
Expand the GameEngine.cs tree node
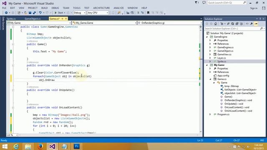[x=210, y=47]
